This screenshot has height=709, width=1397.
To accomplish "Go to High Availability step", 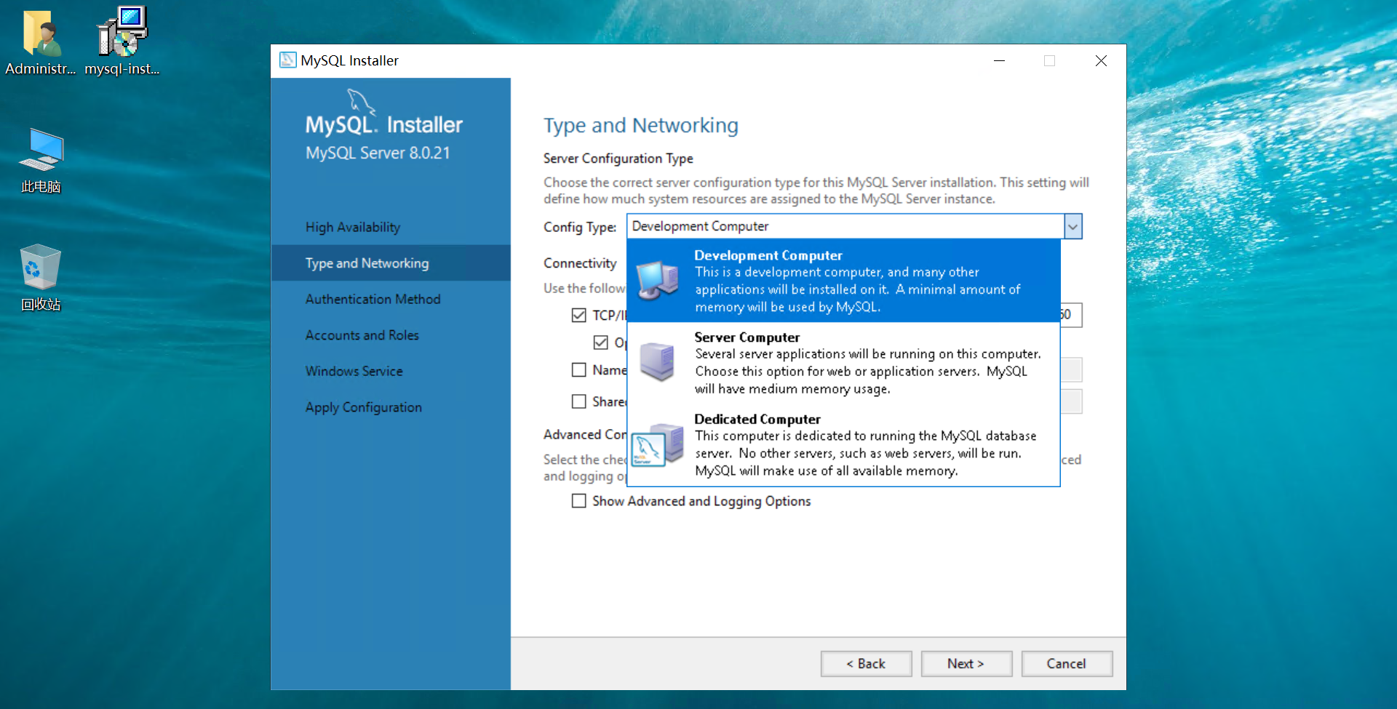I will point(353,227).
